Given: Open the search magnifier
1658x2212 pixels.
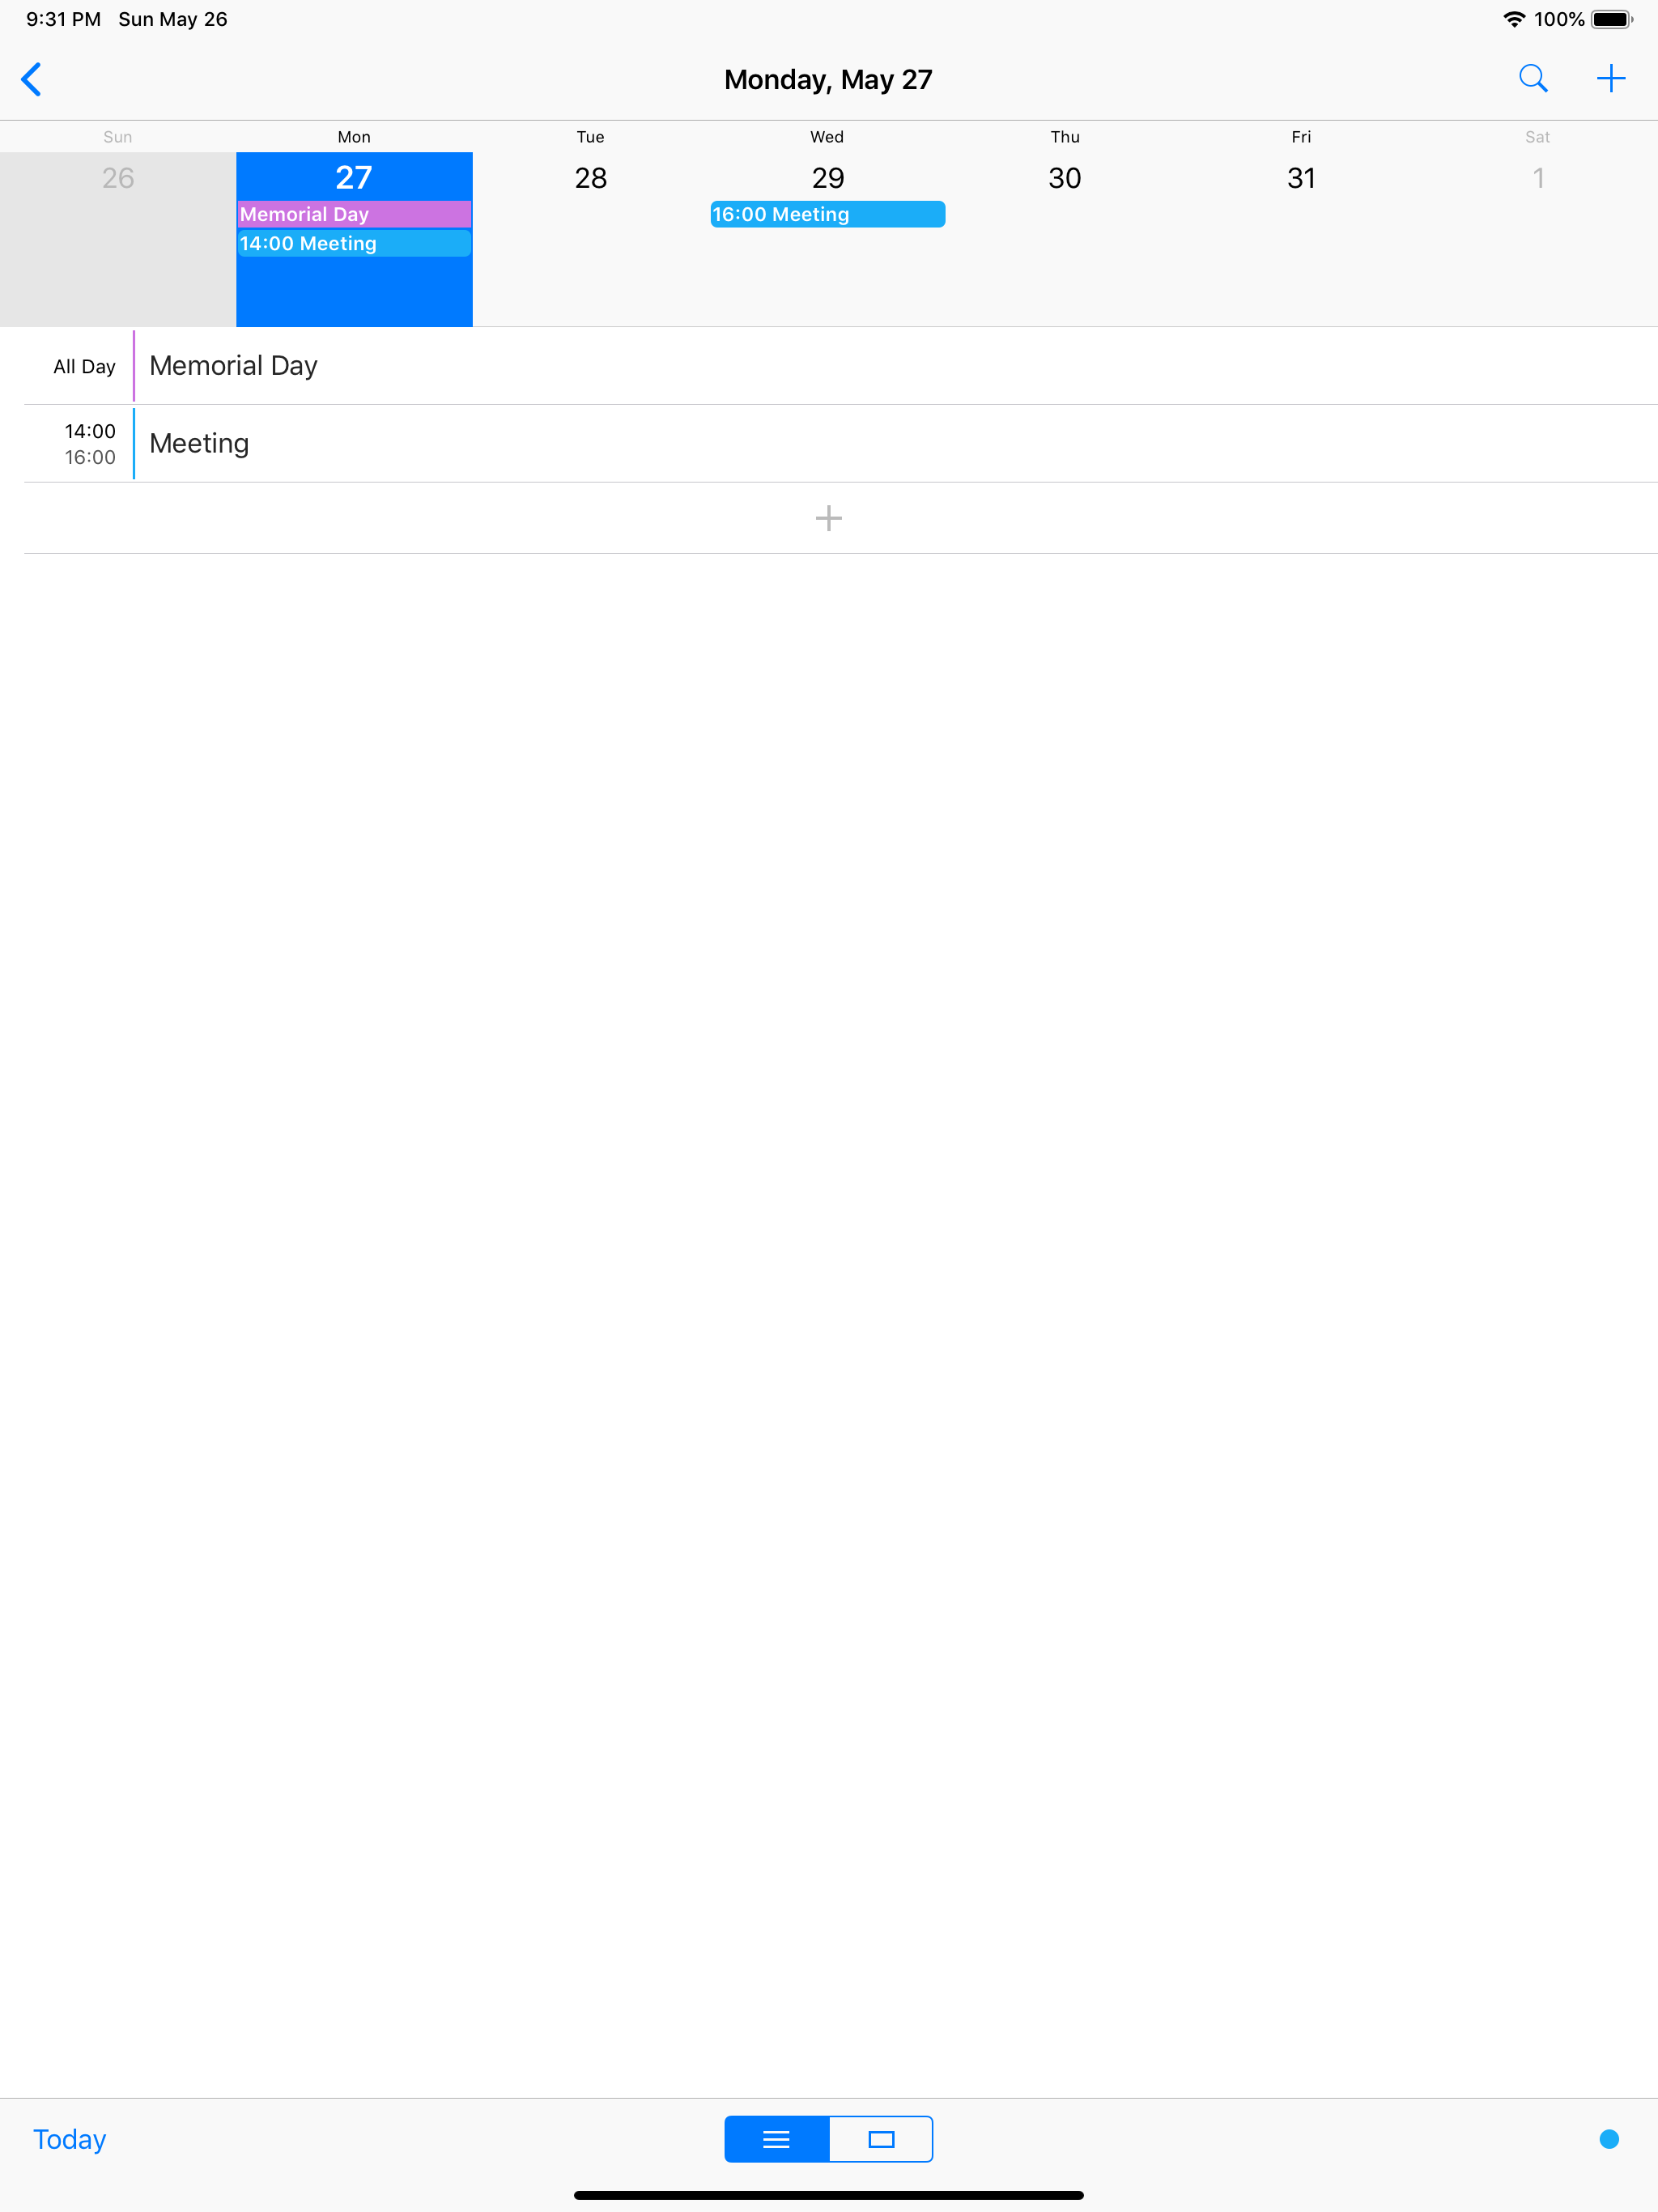Looking at the screenshot, I should pos(1533,78).
